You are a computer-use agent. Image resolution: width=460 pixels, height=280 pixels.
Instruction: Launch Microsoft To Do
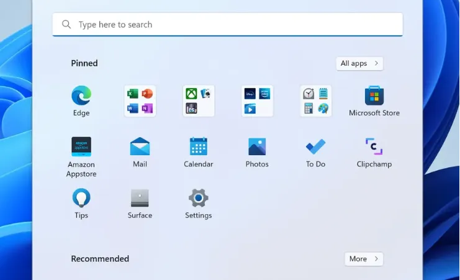(x=315, y=152)
